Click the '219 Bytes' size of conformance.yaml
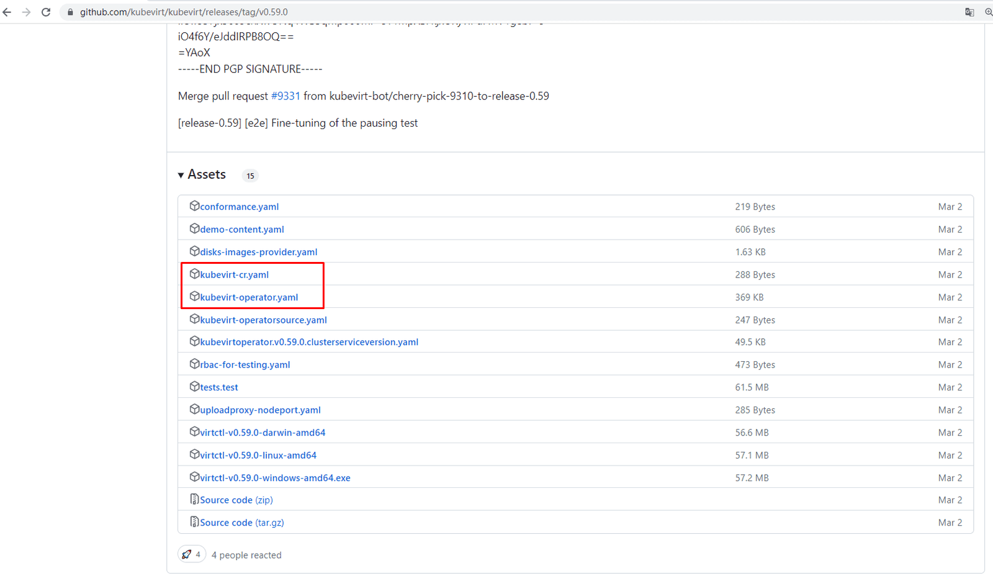This screenshot has height=576, width=993. 755,207
